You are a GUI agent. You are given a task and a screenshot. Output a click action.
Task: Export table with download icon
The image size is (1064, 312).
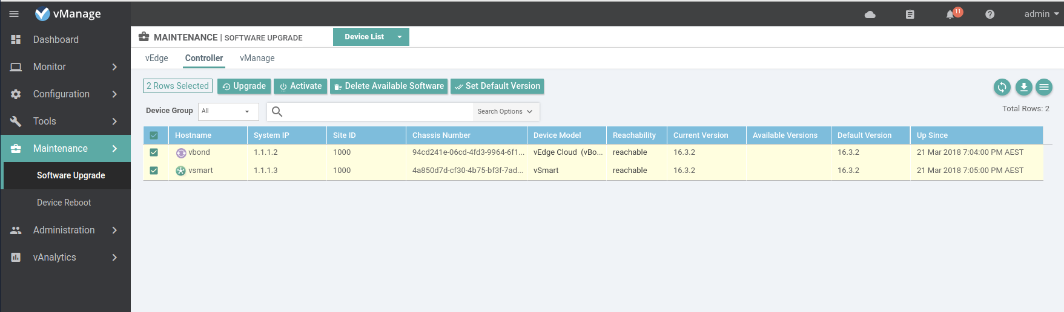click(x=1023, y=87)
